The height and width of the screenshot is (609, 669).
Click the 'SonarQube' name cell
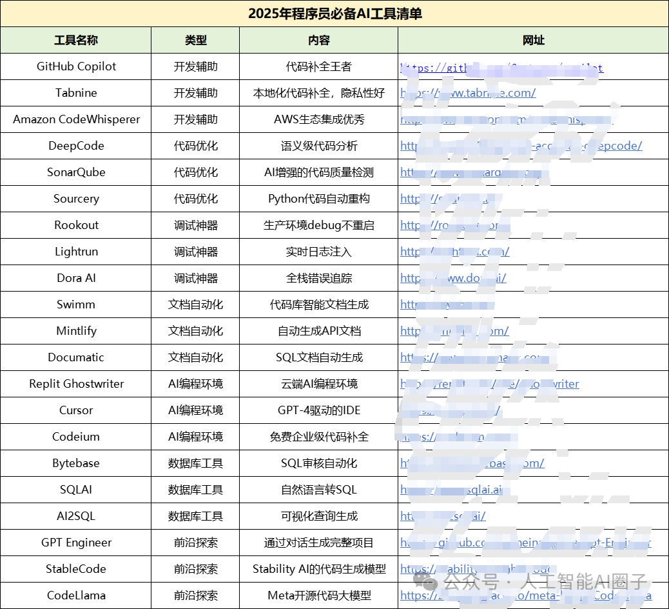[x=76, y=172]
